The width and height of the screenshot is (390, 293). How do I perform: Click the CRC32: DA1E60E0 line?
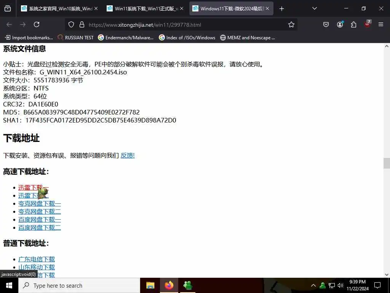click(x=30, y=104)
